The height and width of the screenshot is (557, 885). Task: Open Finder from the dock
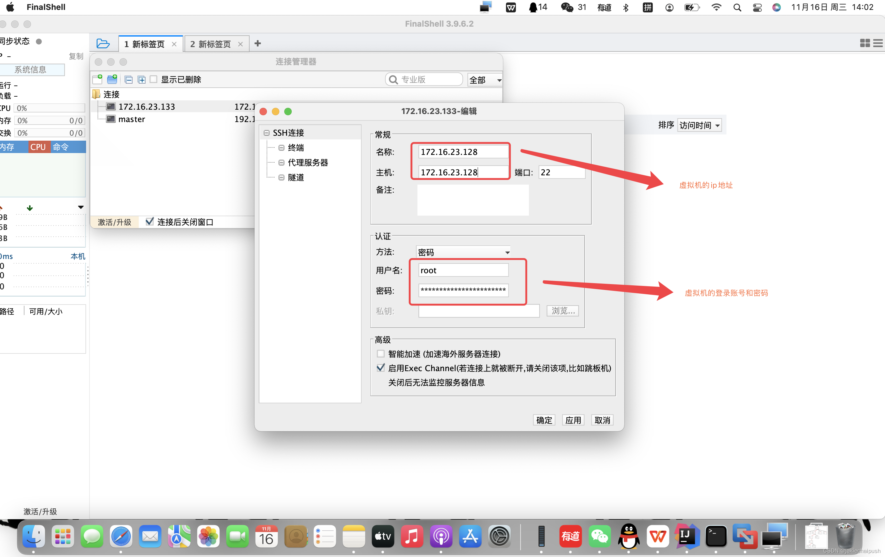click(x=33, y=537)
